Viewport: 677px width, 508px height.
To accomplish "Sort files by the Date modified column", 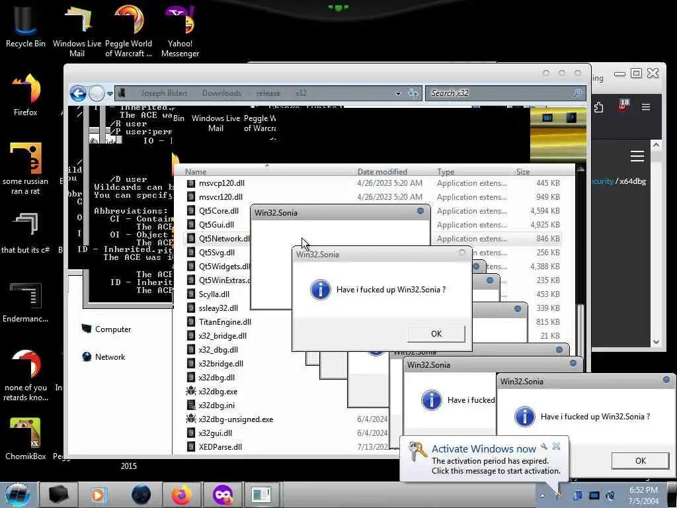I will (x=382, y=171).
